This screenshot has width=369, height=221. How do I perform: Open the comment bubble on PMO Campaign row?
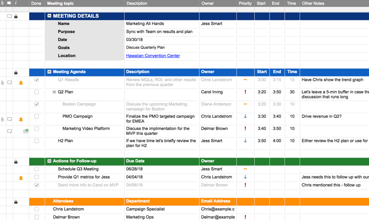9,120
